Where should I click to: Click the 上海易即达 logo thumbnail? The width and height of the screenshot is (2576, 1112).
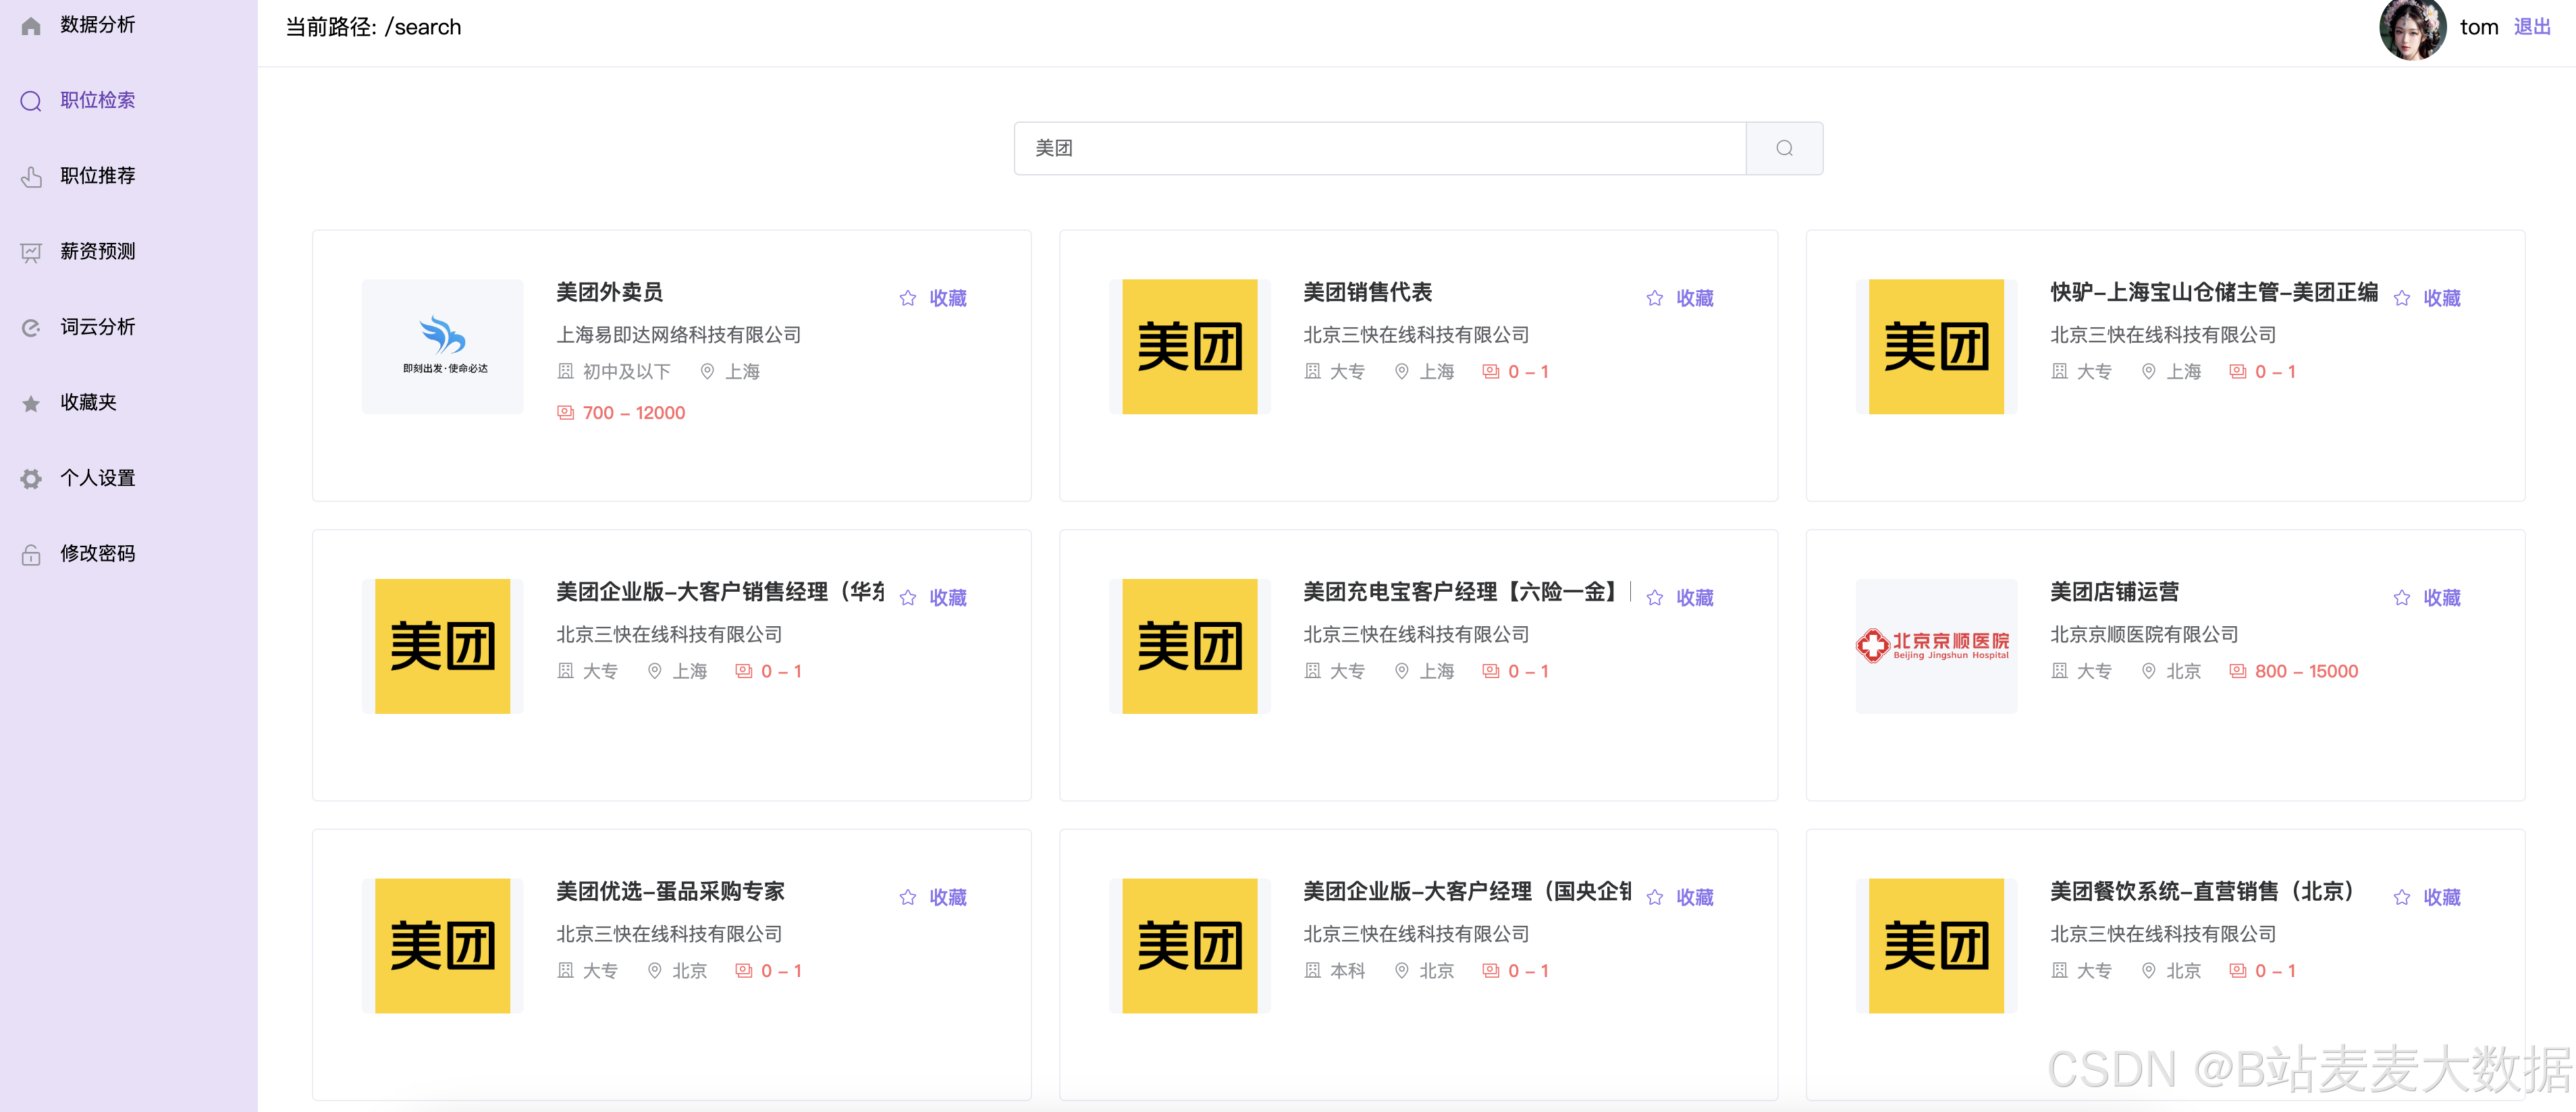tap(442, 346)
